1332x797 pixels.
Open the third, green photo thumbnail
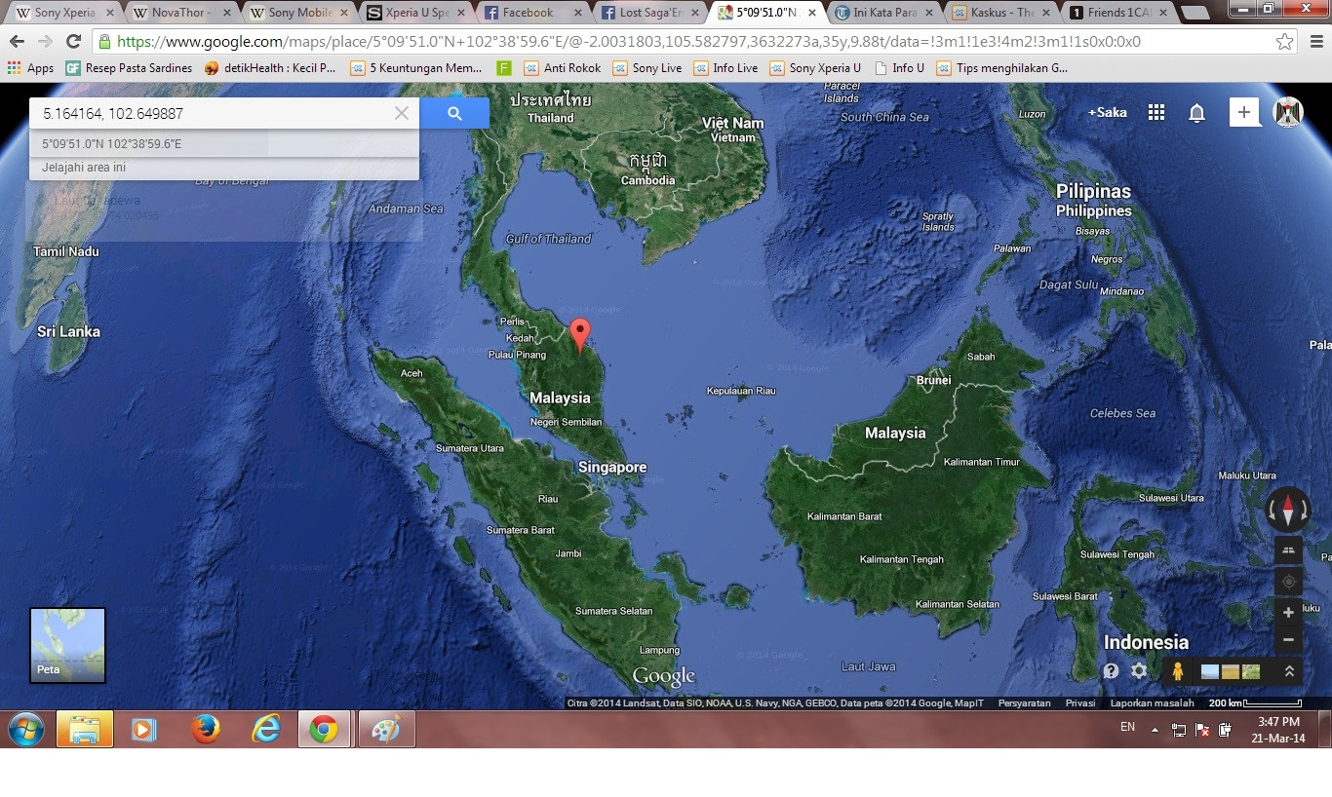click(x=1251, y=671)
